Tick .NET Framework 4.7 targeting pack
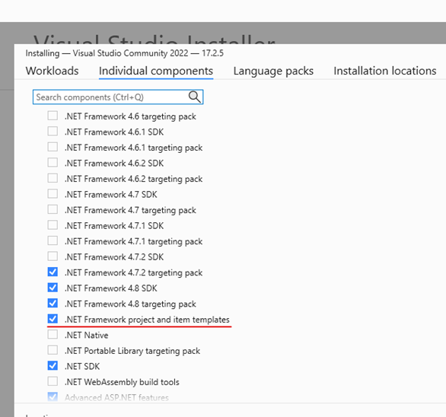446x417 pixels. [x=53, y=209]
